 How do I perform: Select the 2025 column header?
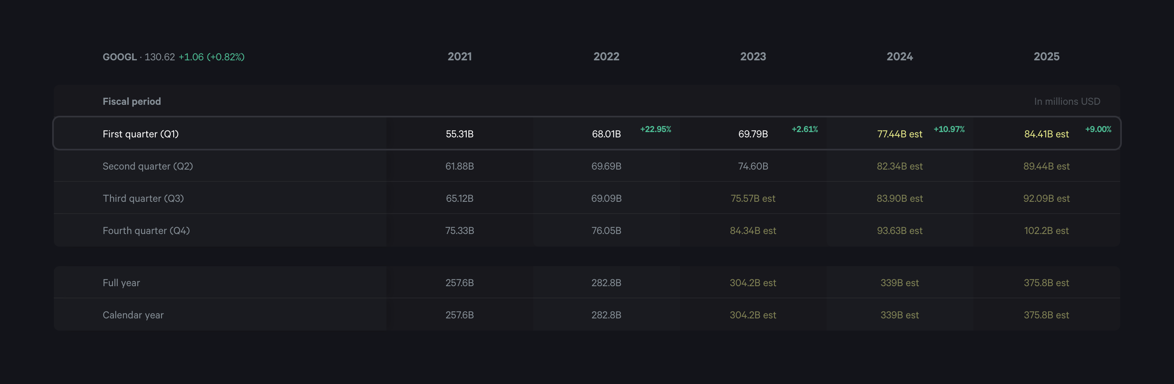coord(1046,57)
